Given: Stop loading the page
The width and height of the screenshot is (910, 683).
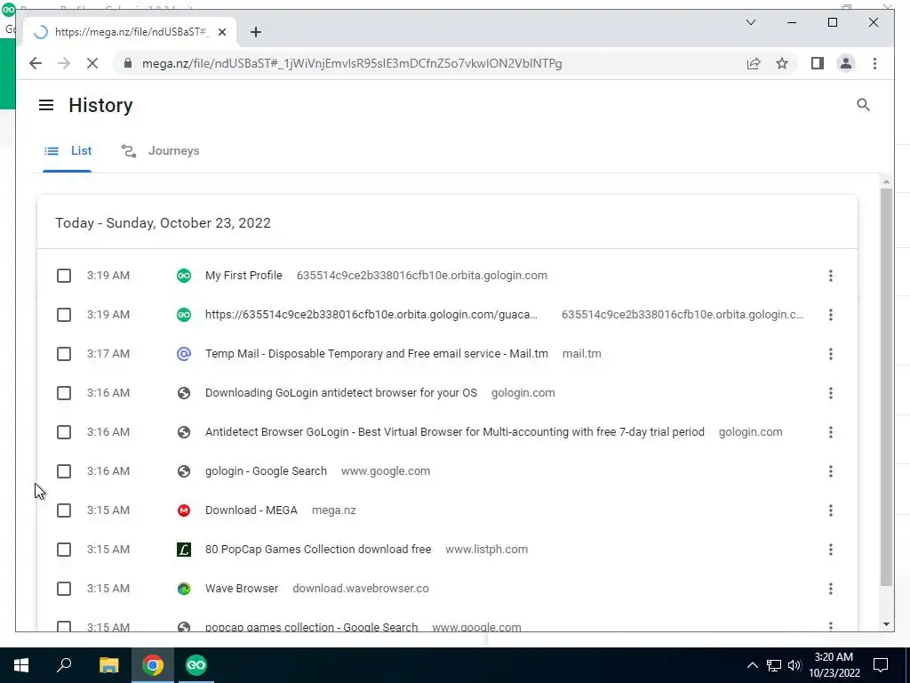Looking at the screenshot, I should coord(92,63).
